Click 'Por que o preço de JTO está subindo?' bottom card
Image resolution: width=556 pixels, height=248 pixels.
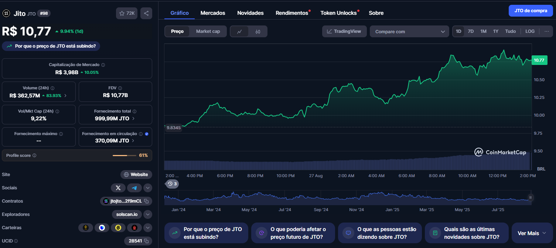[206, 233]
